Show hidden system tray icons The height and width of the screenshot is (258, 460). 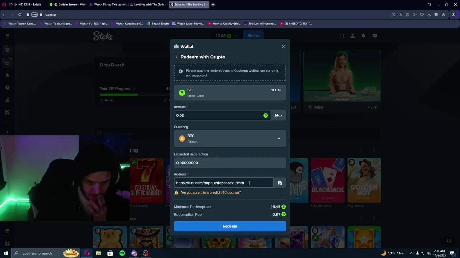pos(412,253)
